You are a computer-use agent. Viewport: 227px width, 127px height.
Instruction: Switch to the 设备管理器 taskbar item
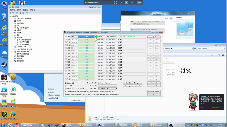(x=123, y=125)
